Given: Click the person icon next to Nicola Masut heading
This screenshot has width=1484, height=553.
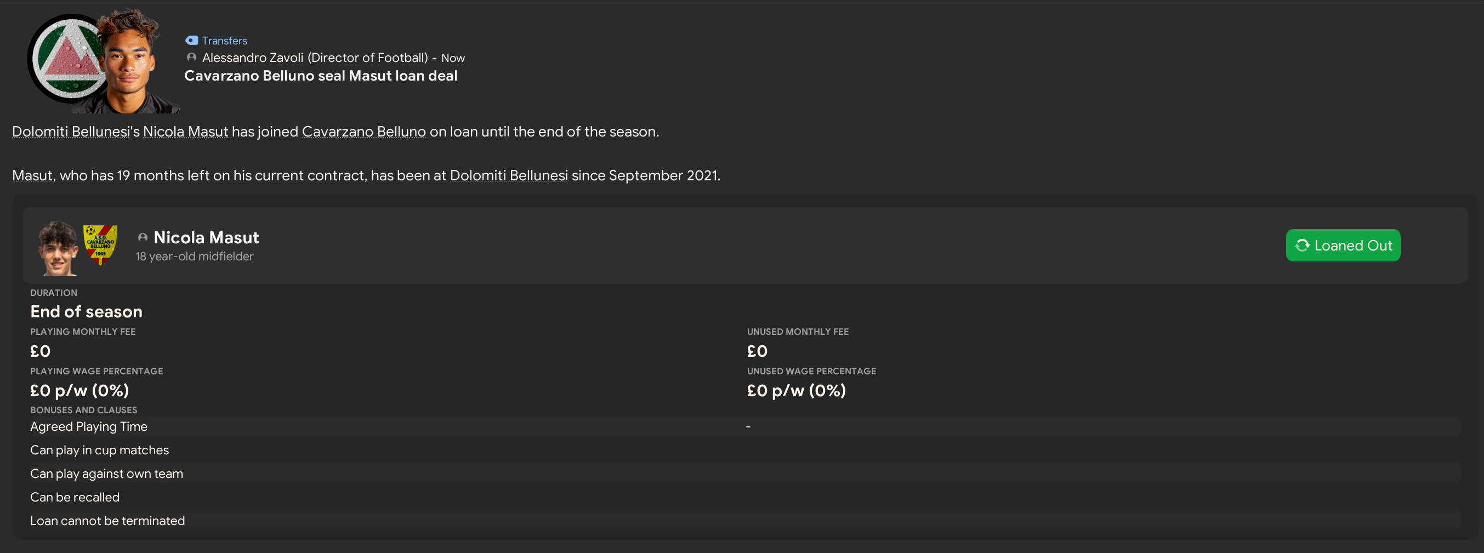Looking at the screenshot, I should pyautogui.click(x=143, y=237).
